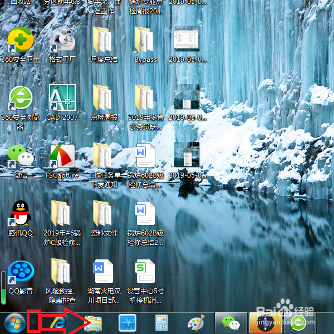Select the 检周报20... label in the top desktop row

(x=145, y=11)
